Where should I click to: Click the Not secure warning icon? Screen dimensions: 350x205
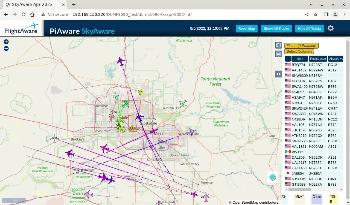[43, 14]
